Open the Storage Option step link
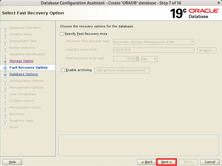Image resolution: width=222 pixels, height=166 pixels. click(21, 61)
